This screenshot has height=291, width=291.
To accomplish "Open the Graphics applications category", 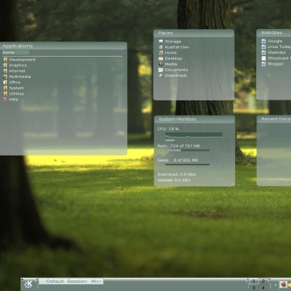I will tap(15, 65).
